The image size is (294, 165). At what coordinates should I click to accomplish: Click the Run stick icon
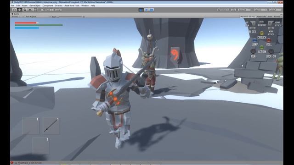(253, 51)
